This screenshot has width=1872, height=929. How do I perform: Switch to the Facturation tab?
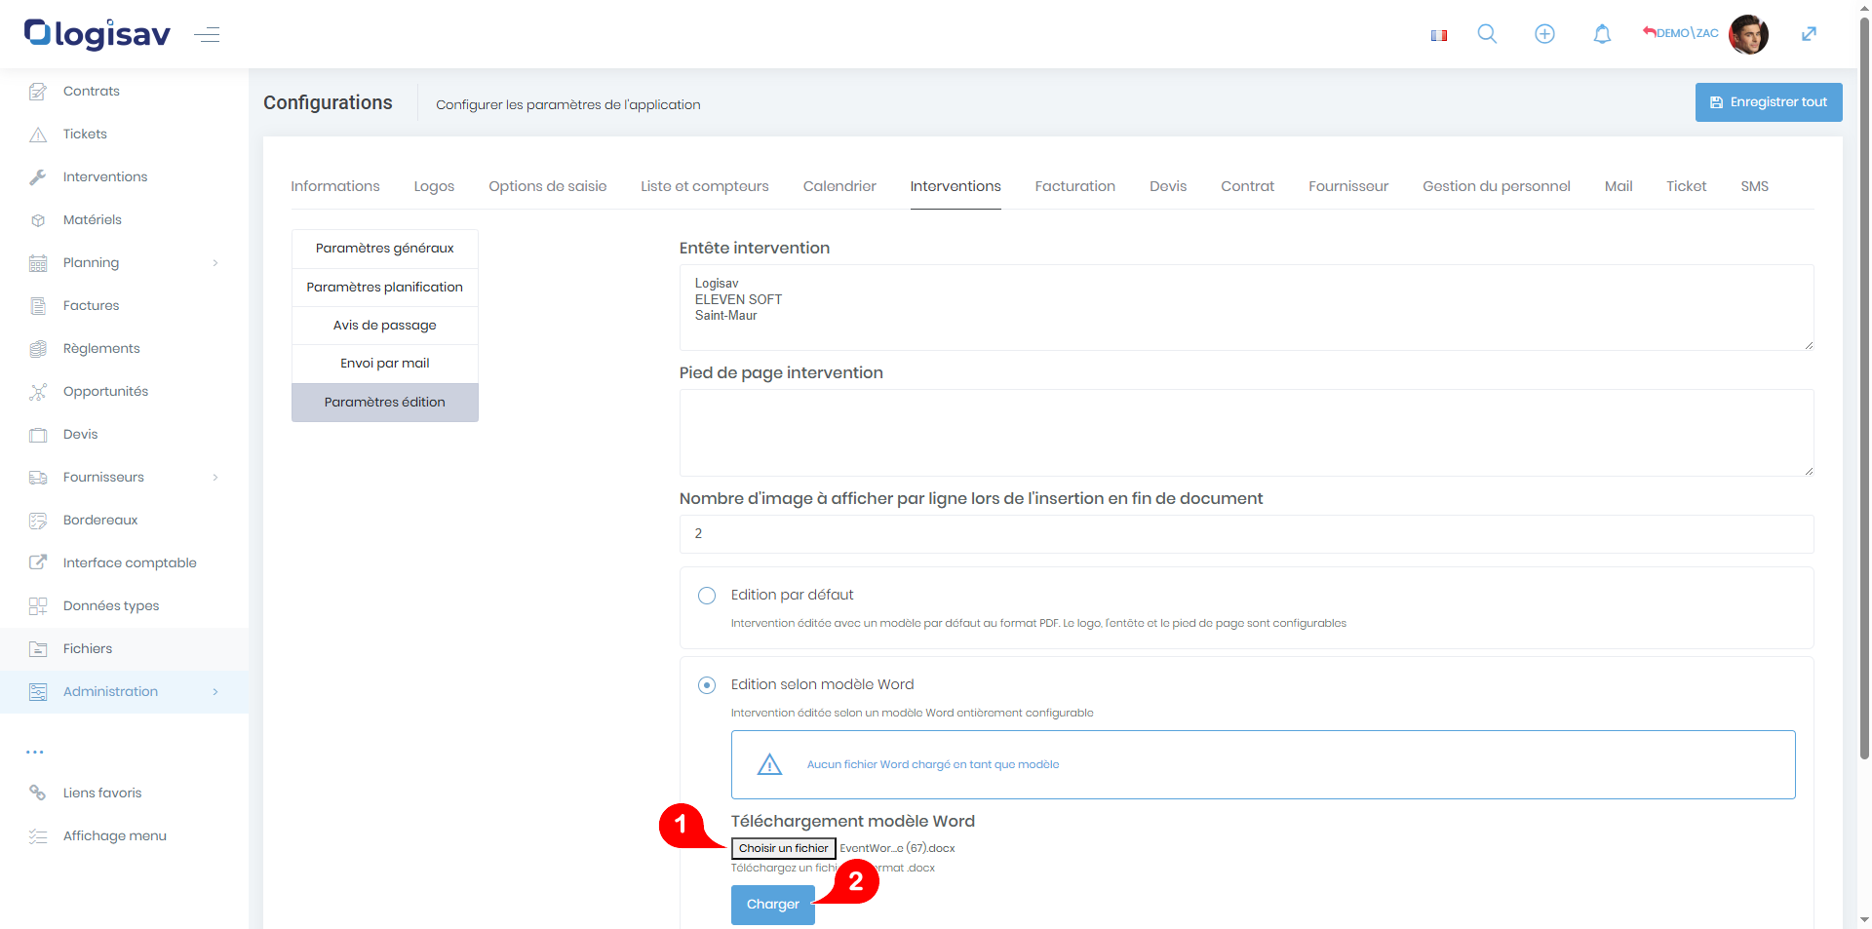coord(1074,186)
